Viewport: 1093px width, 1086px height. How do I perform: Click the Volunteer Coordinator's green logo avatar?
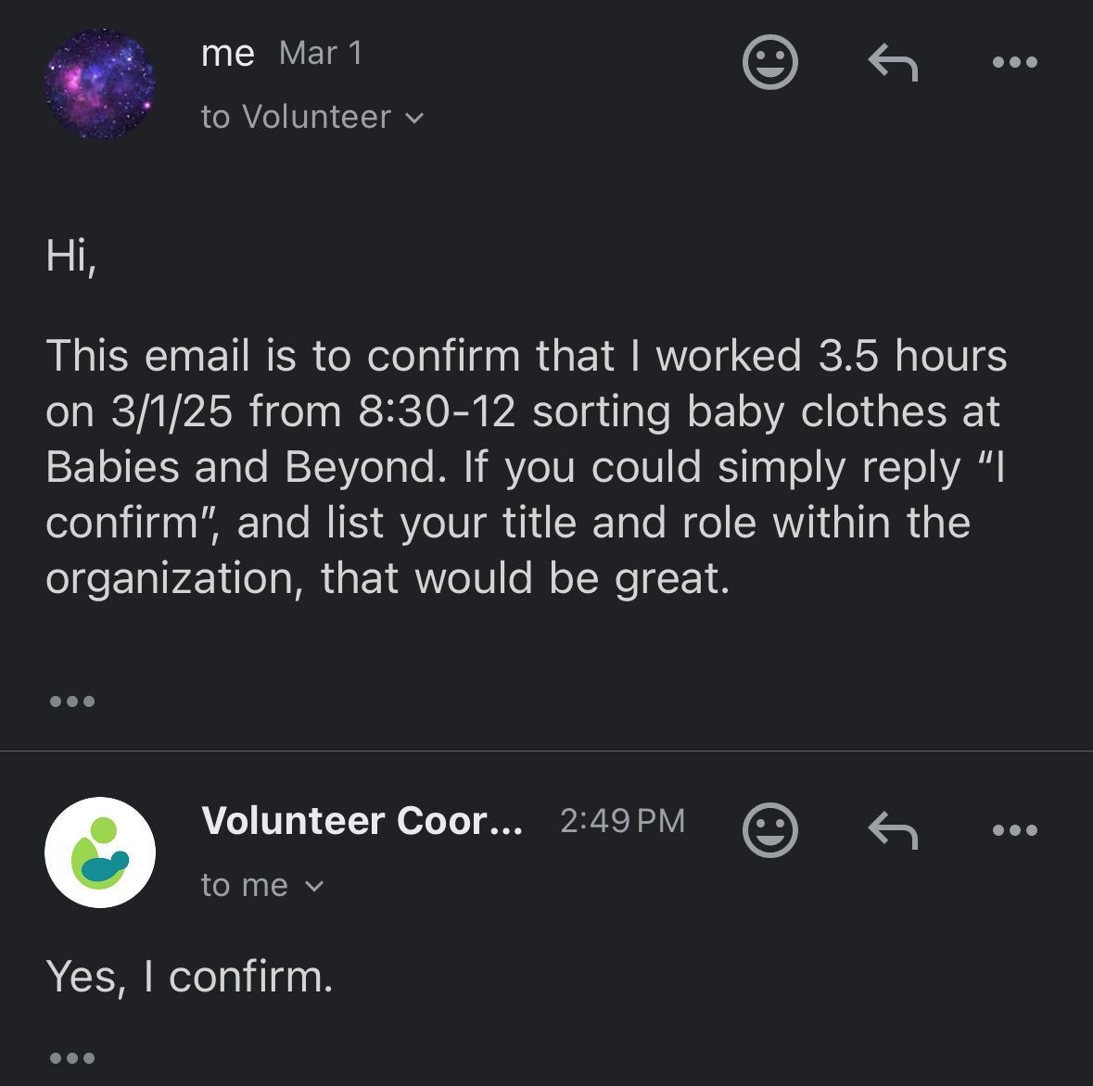[x=100, y=852]
